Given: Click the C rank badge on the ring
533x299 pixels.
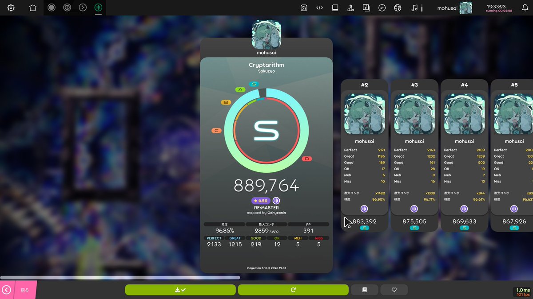Looking at the screenshot, I should (216, 131).
